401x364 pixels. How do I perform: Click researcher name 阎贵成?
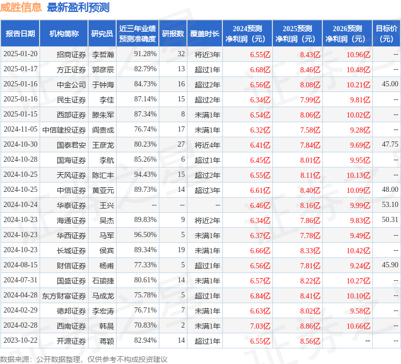click(103, 130)
